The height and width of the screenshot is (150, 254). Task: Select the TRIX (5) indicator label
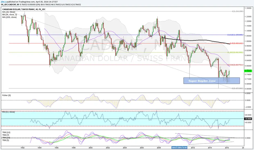tap(6, 140)
